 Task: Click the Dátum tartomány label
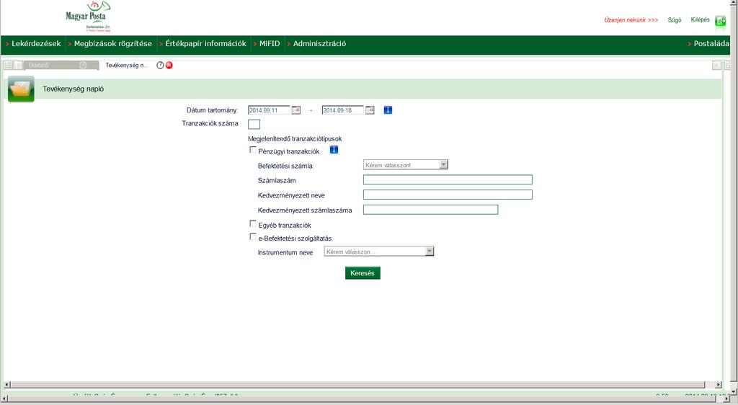tap(213, 110)
